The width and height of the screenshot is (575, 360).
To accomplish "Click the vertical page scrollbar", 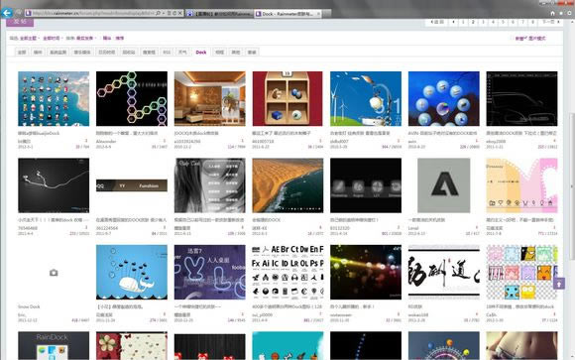I will pyautogui.click(x=572, y=190).
